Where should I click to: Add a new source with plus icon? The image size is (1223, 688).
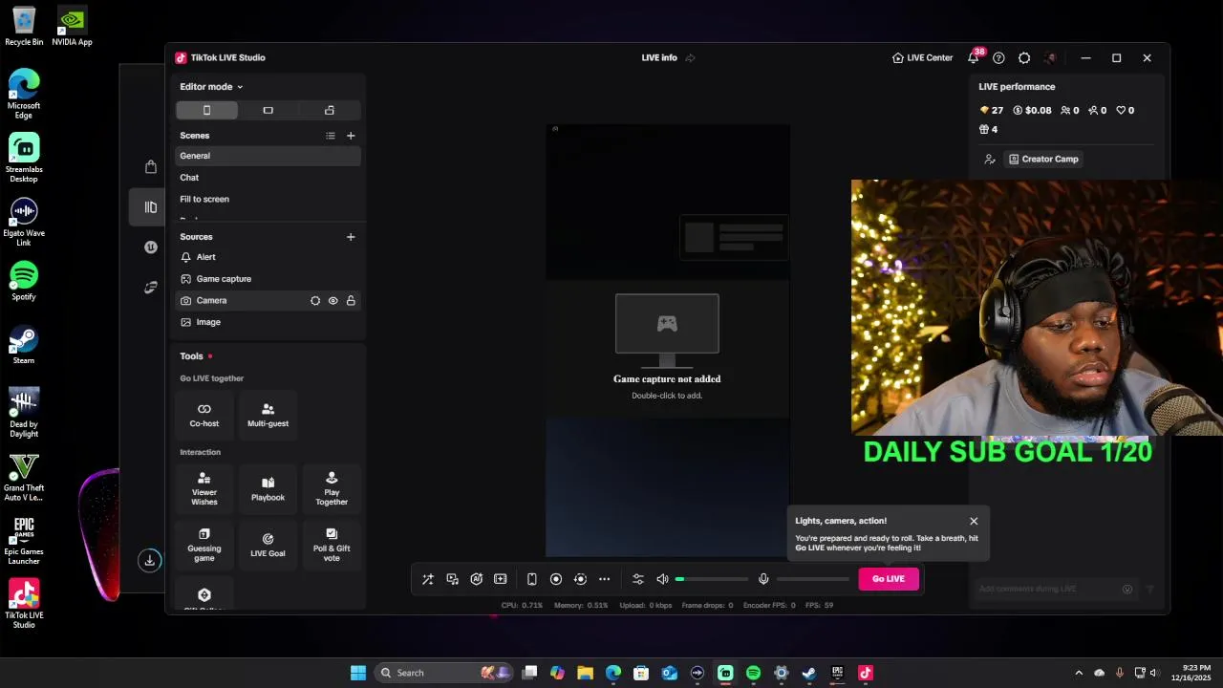[x=351, y=237]
